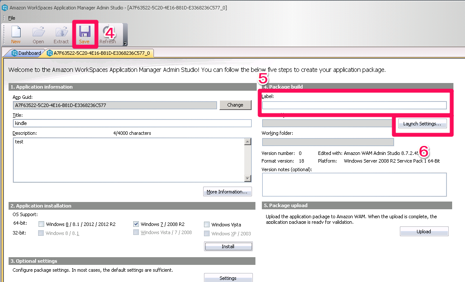Click the '3. Optional settings' section header

pyautogui.click(x=132, y=261)
